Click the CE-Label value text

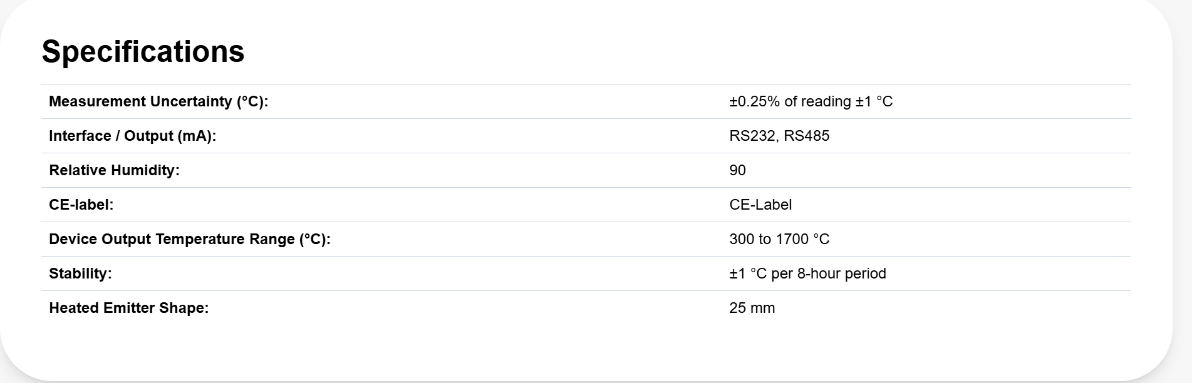[760, 205]
